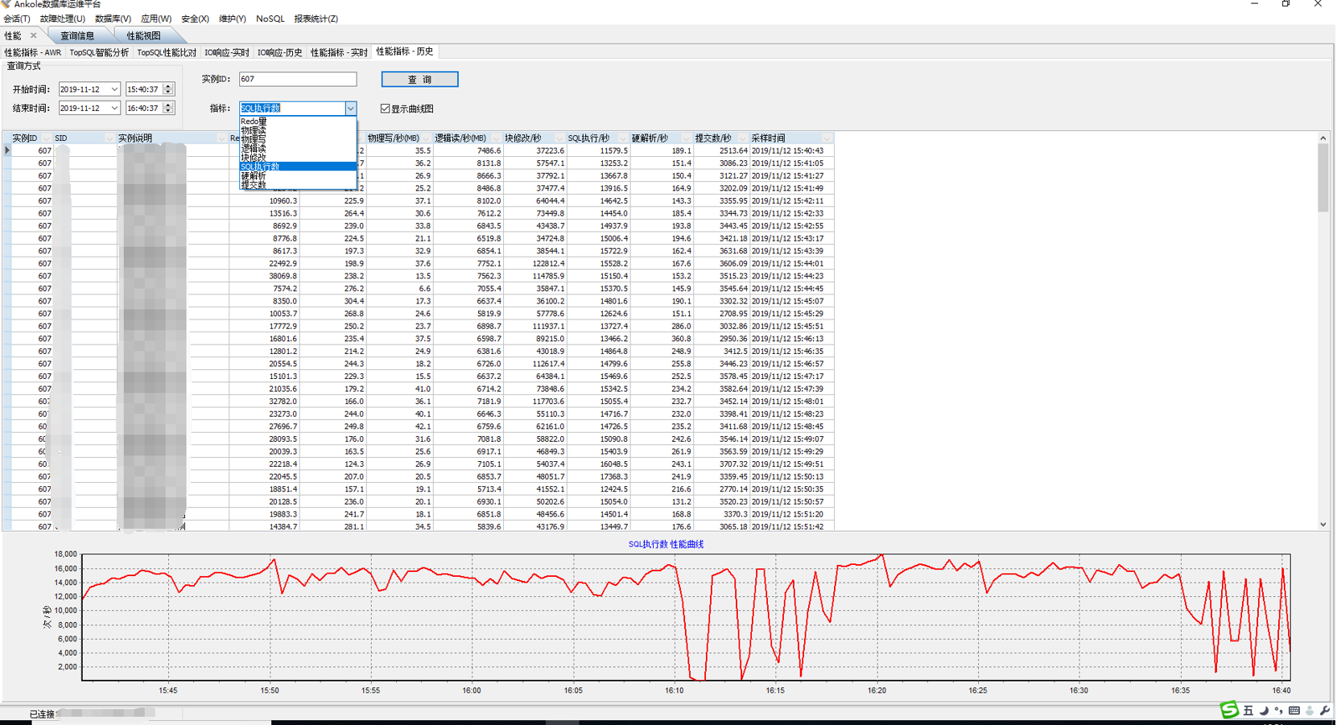Open the IO响应-历史 sub-tab

pos(280,52)
